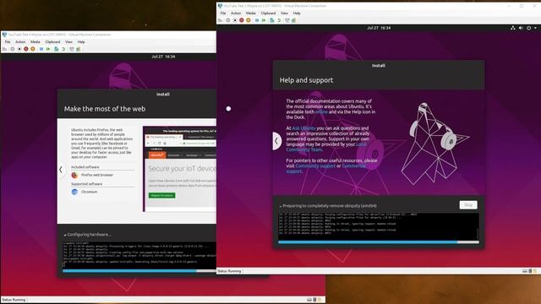Screen dimensions: 541x304
Task: Expand Ubuntu system menu arrow in front VM
Action: click(x=535, y=28)
